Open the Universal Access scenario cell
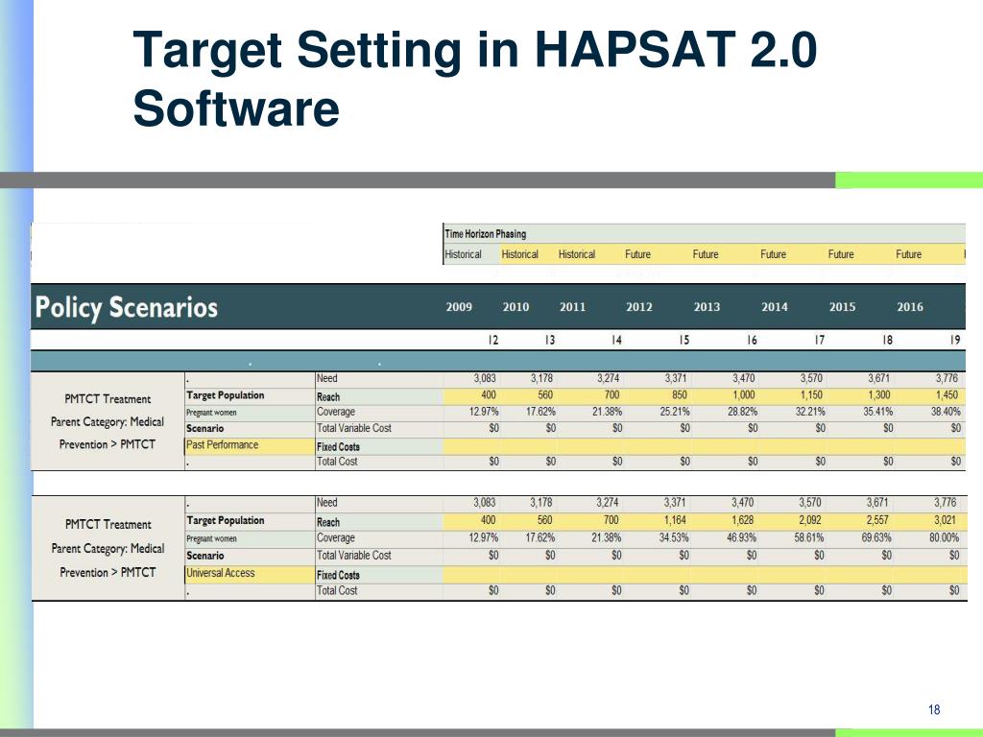 pos(250,573)
